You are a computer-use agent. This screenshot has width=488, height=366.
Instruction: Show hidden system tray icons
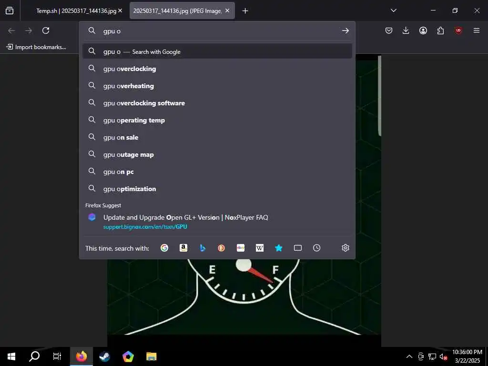tap(409, 356)
